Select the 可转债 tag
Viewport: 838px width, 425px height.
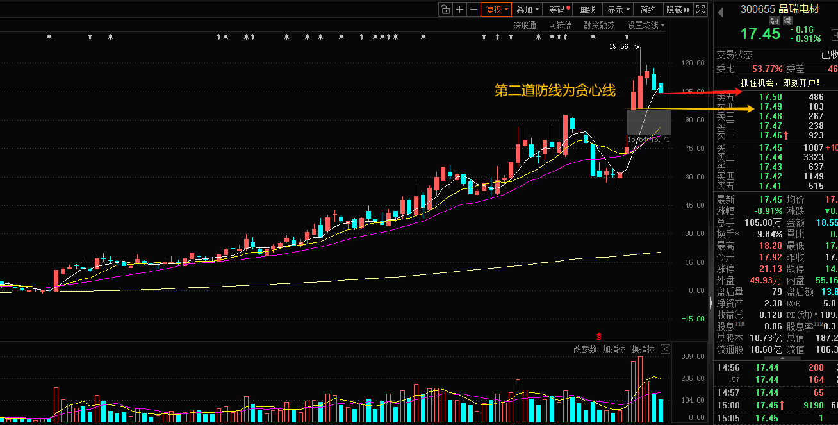tap(560, 26)
